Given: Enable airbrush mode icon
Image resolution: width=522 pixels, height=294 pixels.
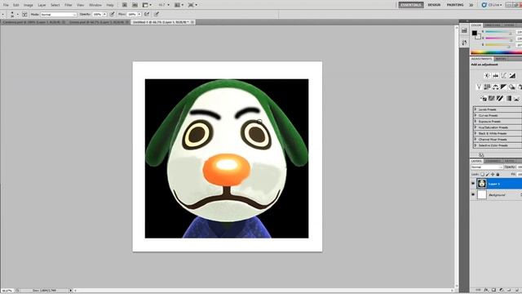Looking at the screenshot, I should pos(147,15).
